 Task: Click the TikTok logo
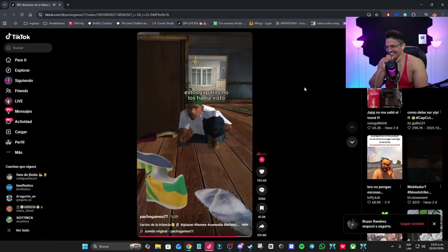click(18, 37)
